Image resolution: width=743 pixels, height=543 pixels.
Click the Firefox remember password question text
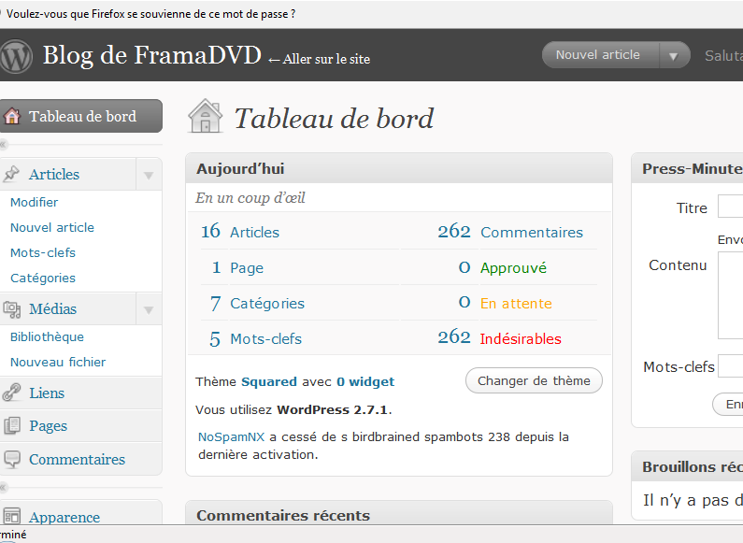(x=150, y=14)
